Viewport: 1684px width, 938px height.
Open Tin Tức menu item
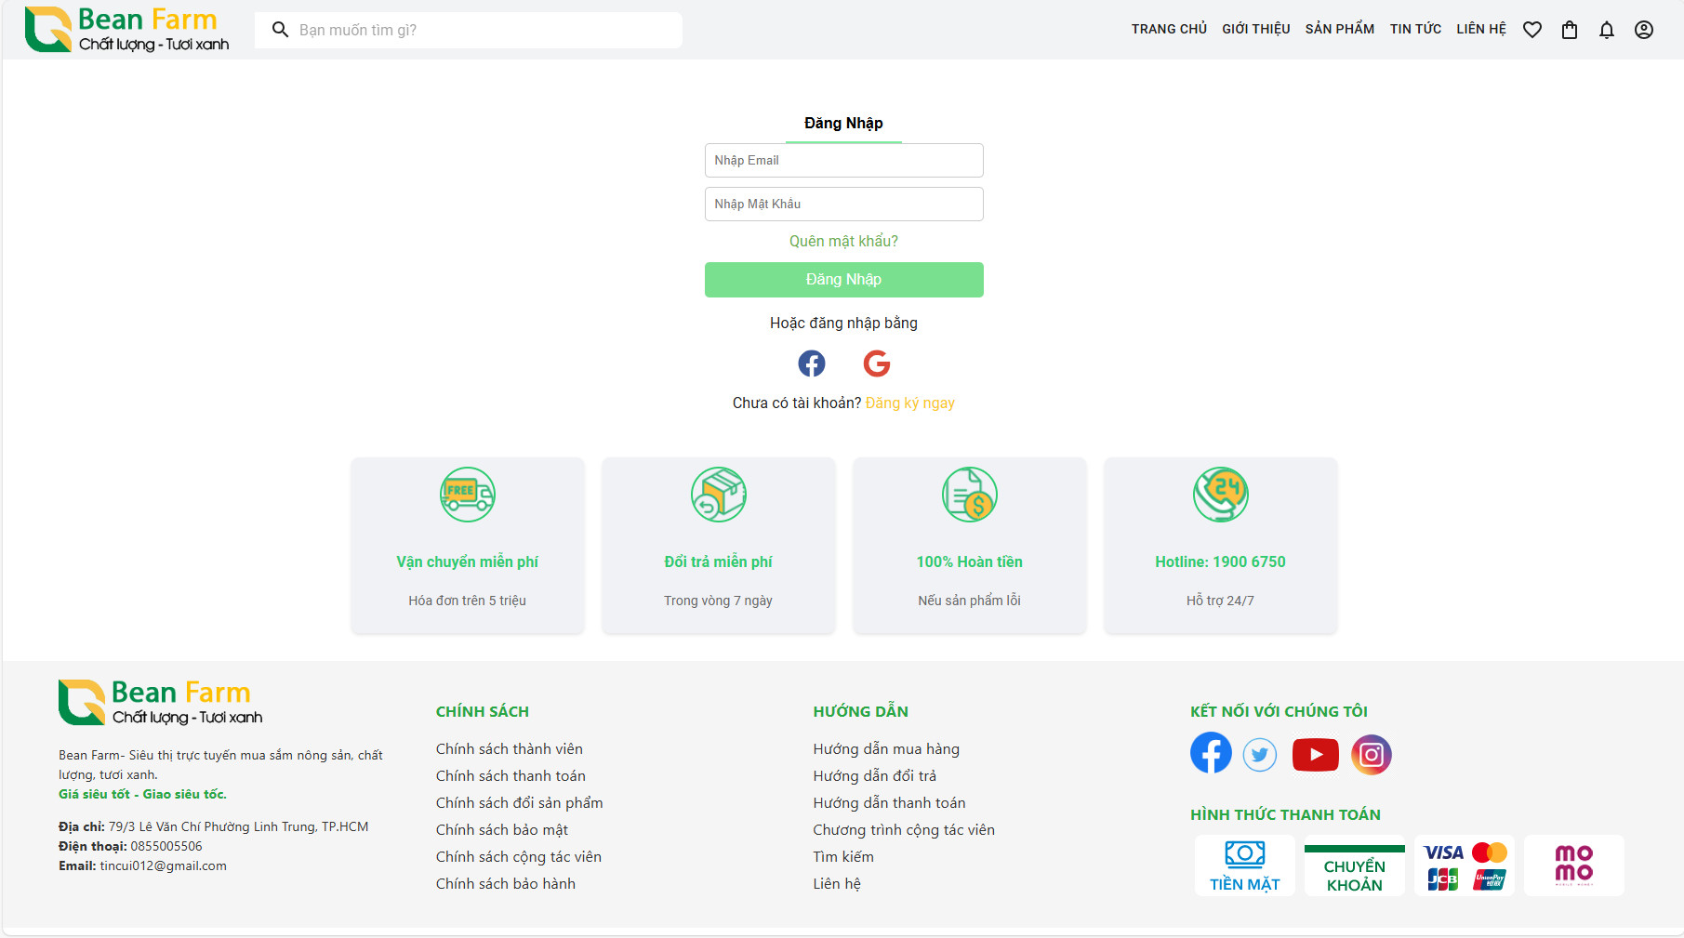(x=1415, y=30)
